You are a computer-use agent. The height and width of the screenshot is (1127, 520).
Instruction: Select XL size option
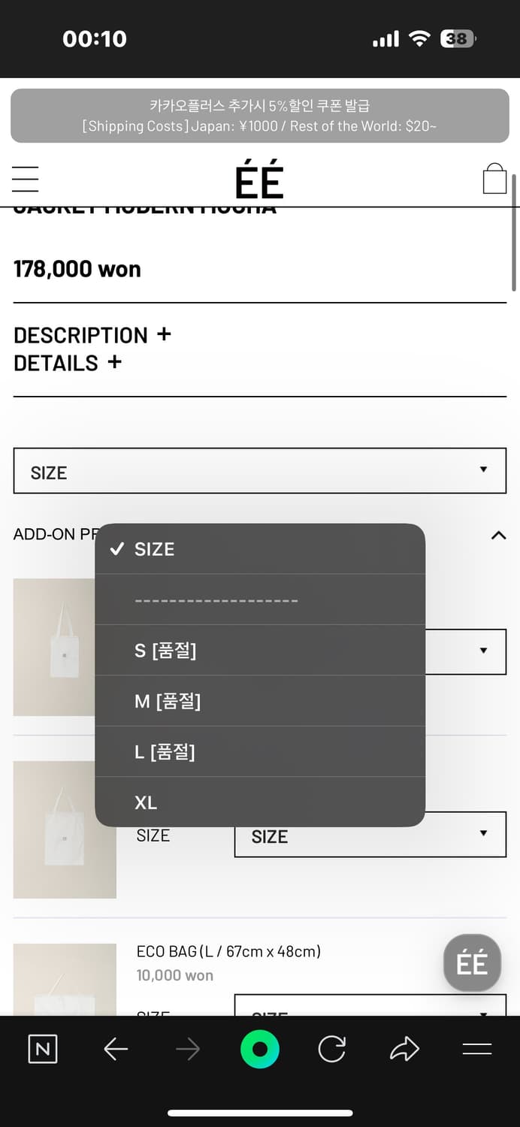pos(260,802)
